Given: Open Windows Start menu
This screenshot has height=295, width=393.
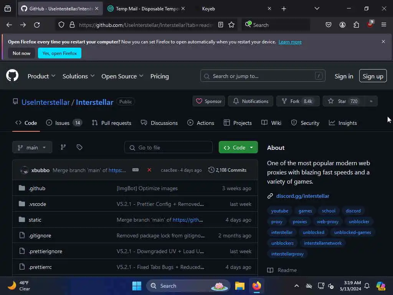Looking at the screenshot, I should [x=137, y=286].
